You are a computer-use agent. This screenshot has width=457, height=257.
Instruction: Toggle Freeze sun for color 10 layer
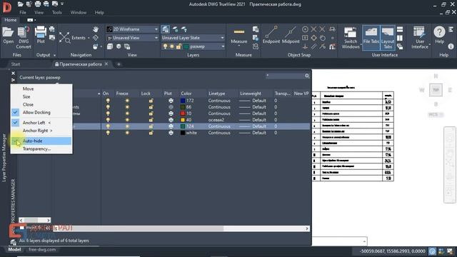[x=127, y=114]
